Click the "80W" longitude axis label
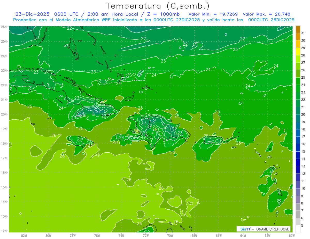This screenshot has height=239, width=310. click(x=48, y=236)
